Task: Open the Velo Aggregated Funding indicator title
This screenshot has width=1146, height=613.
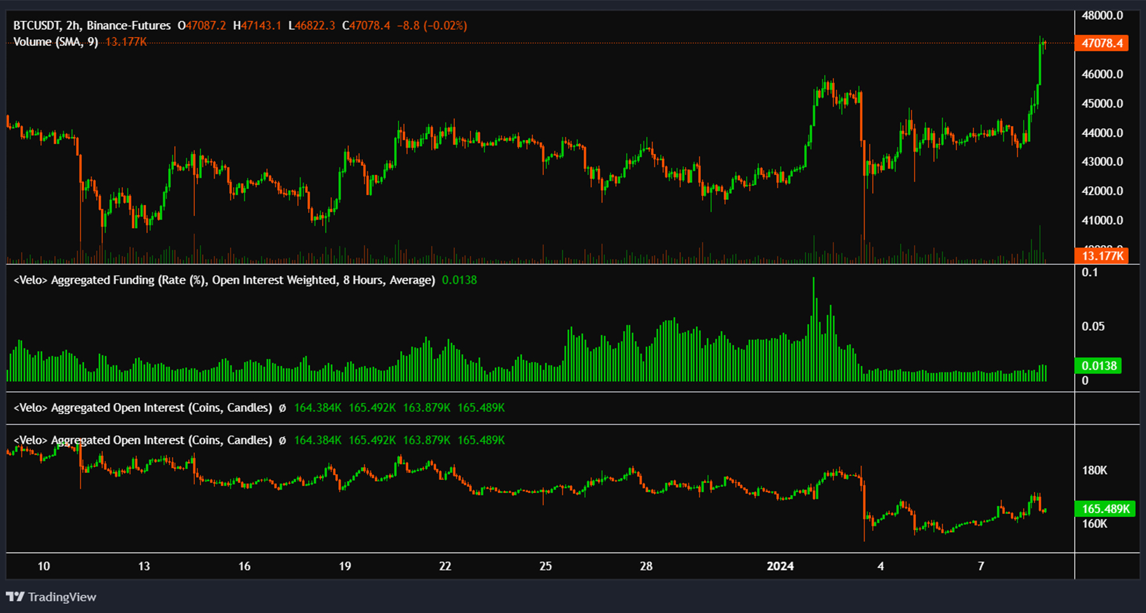Action: [x=223, y=280]
